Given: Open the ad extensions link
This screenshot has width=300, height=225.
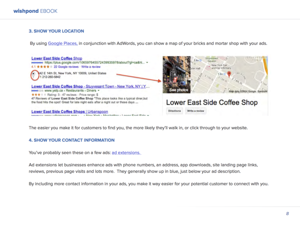Looking at the screenshot, I should pos(126,153).
